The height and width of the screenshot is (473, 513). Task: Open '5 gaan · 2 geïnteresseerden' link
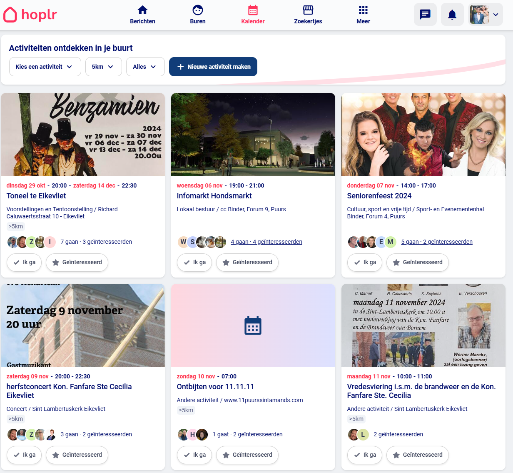click(x=436, y=242)
